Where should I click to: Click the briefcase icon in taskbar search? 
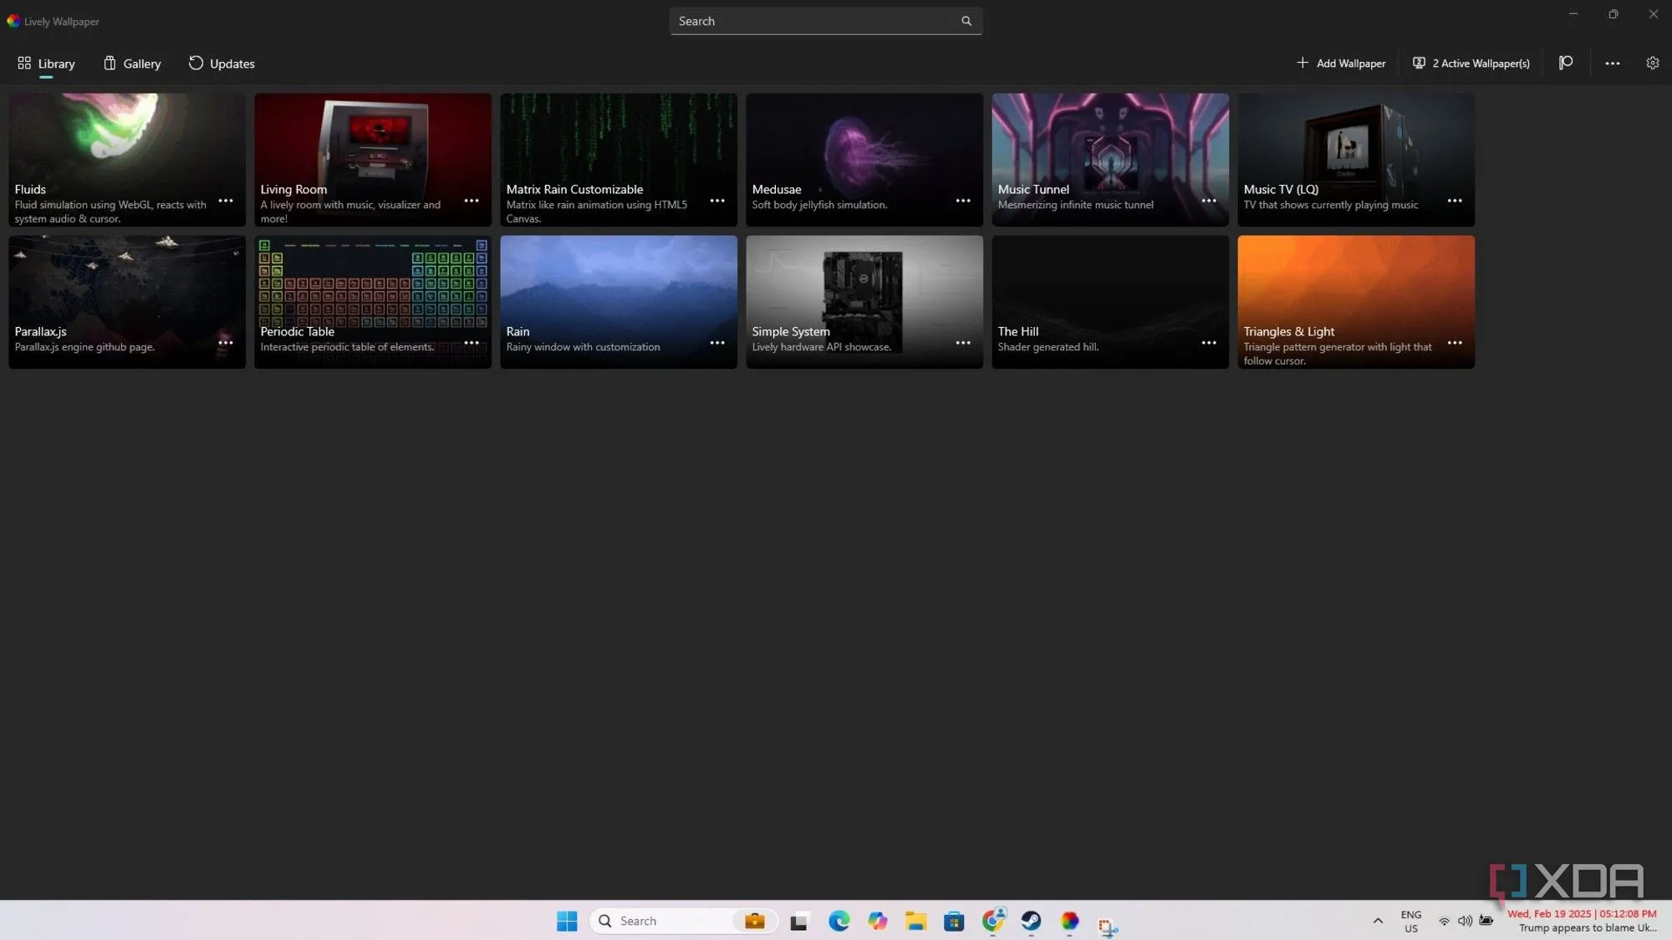tap(755, 921)
